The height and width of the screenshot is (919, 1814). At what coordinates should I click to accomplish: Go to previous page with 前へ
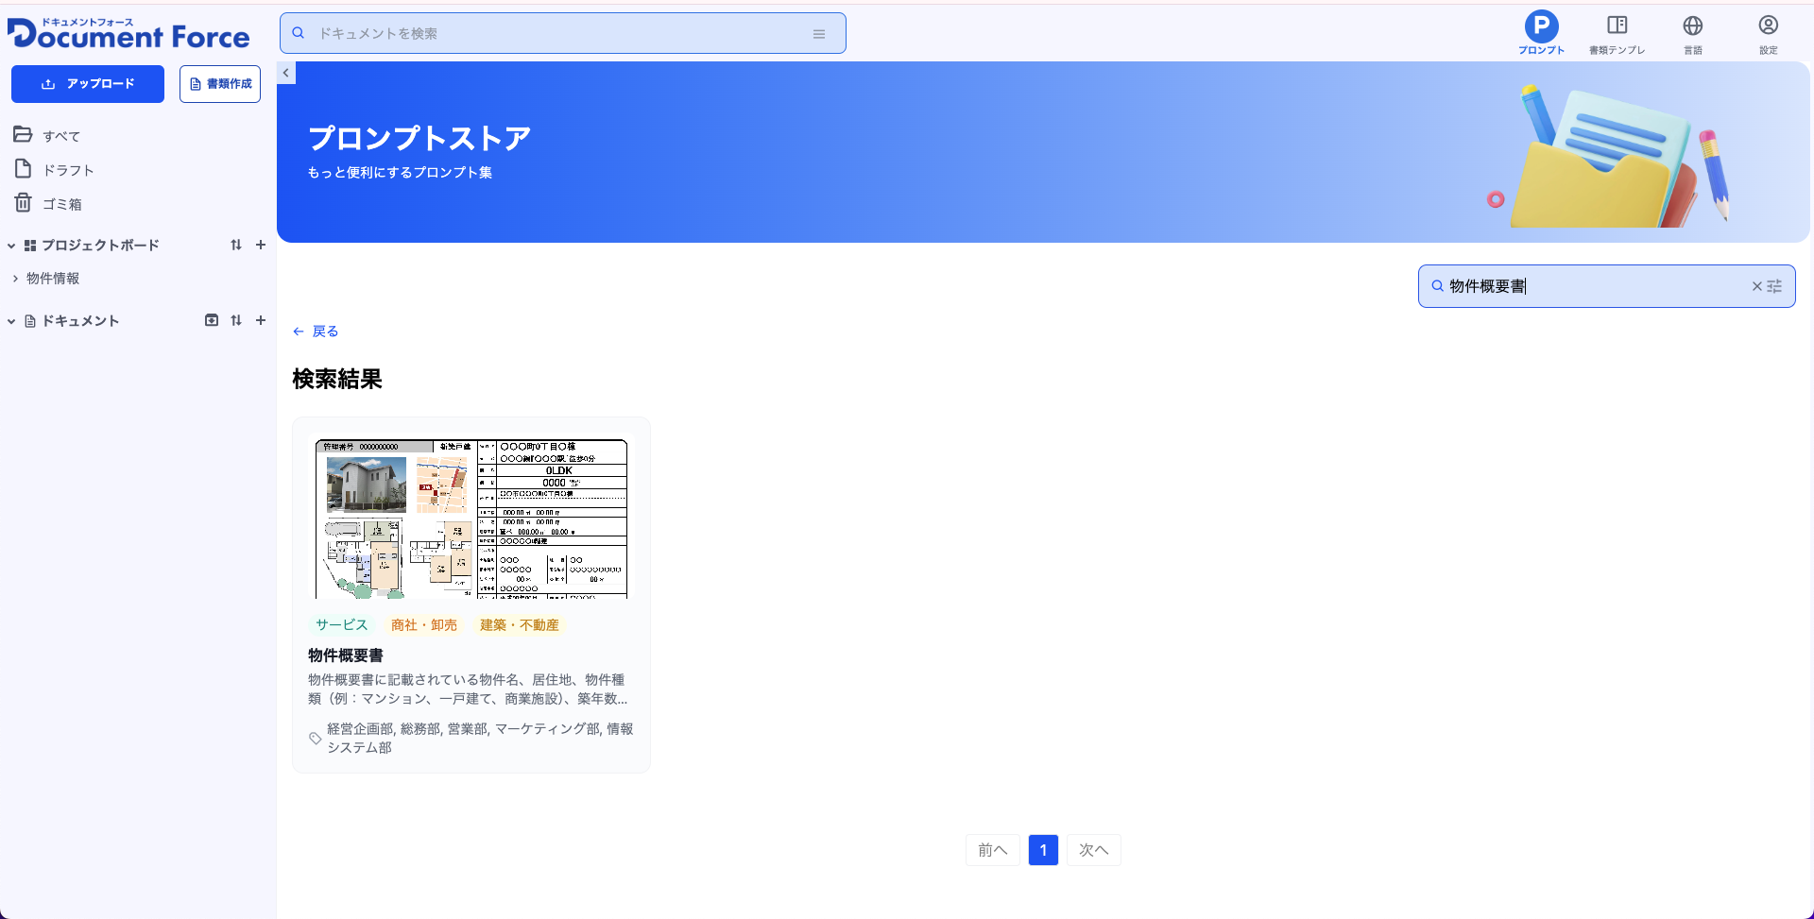coord(992,850)
